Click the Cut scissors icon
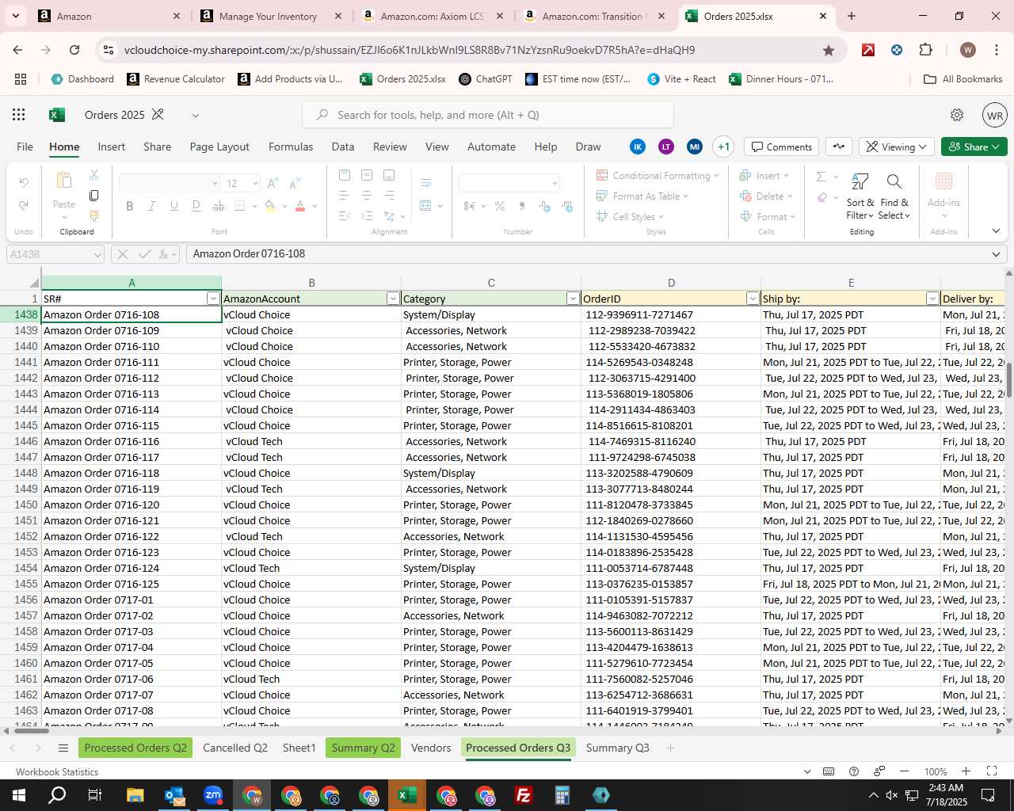Image resolution: width=1014 pixels, height=811 pixels. pyautogui.click(x=94, y=174)
